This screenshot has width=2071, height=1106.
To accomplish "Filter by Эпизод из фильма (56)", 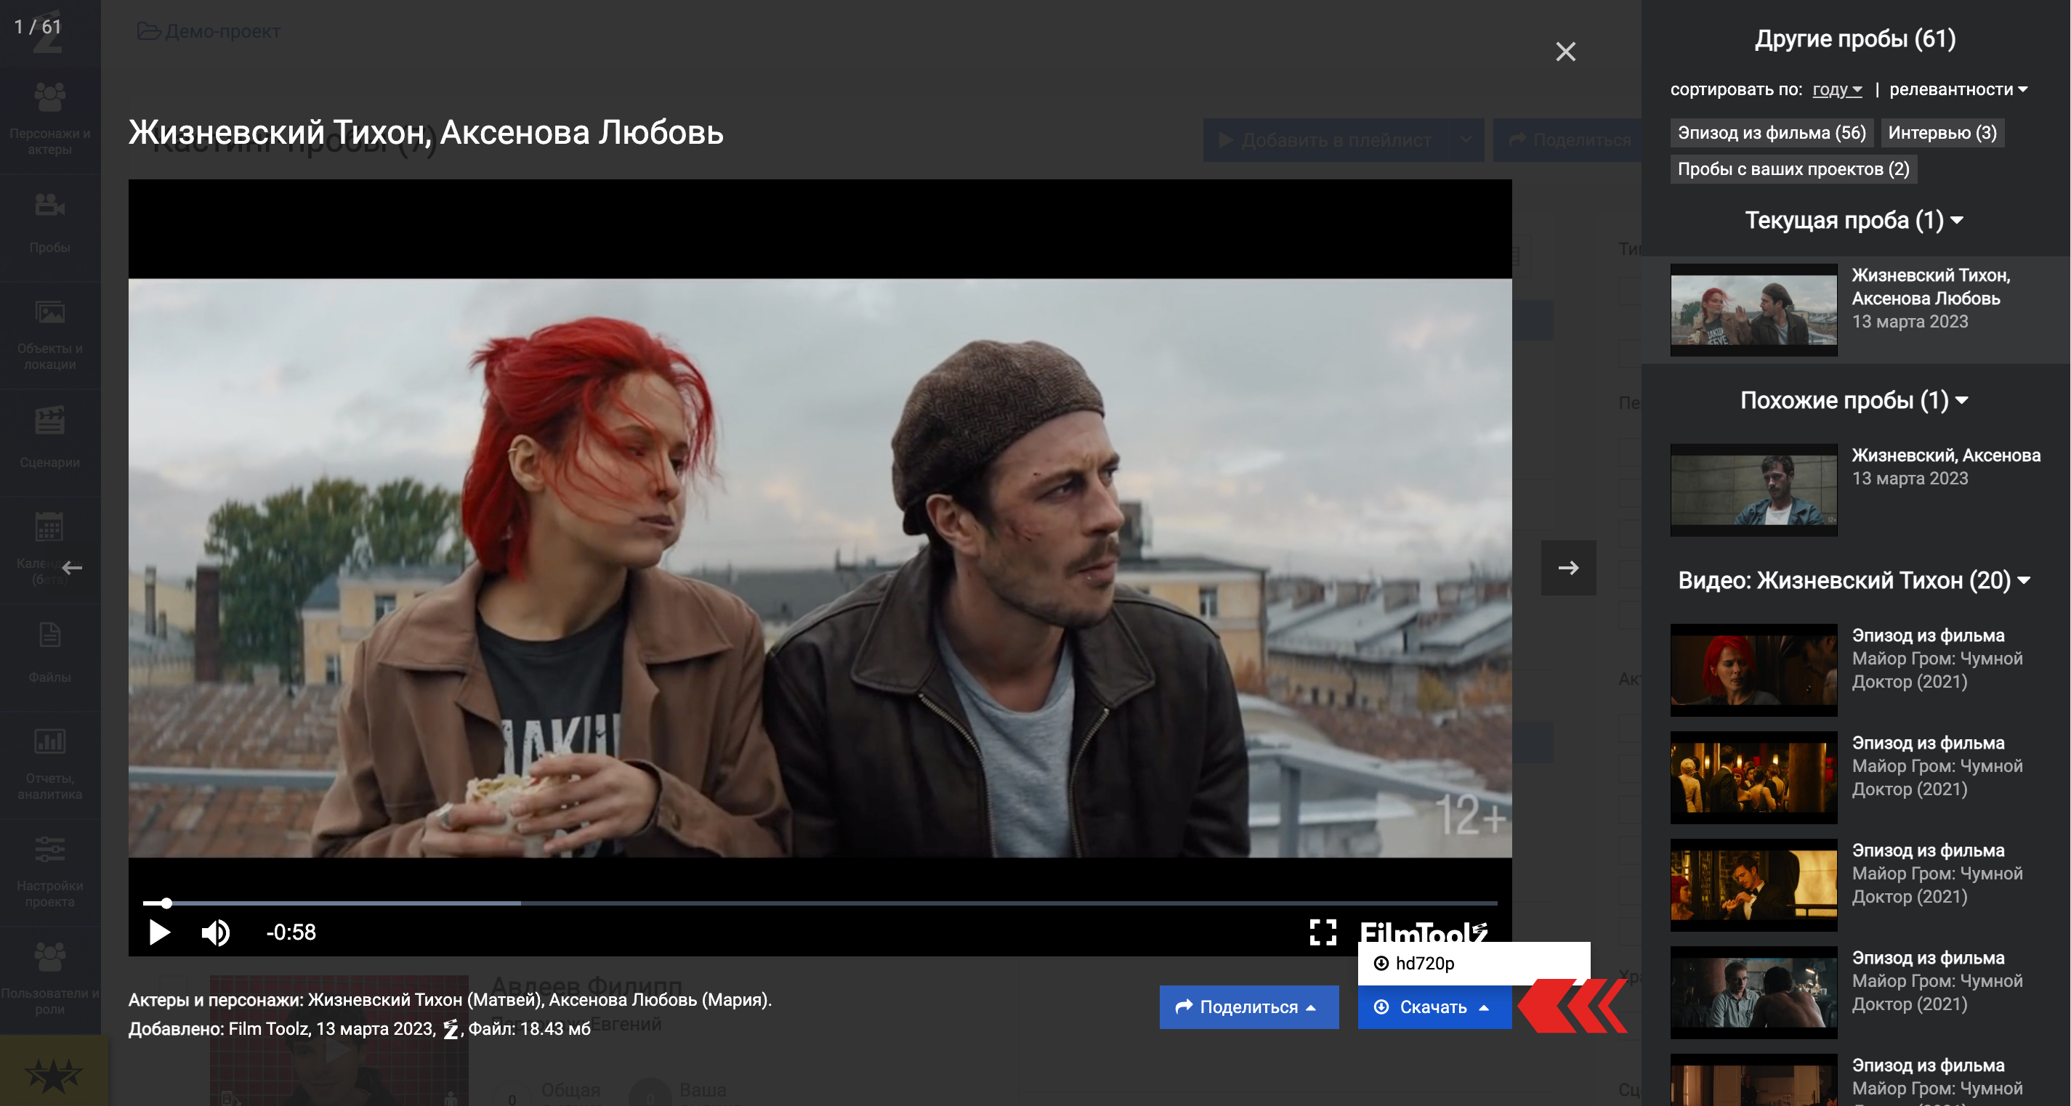I will point(1771,132).
